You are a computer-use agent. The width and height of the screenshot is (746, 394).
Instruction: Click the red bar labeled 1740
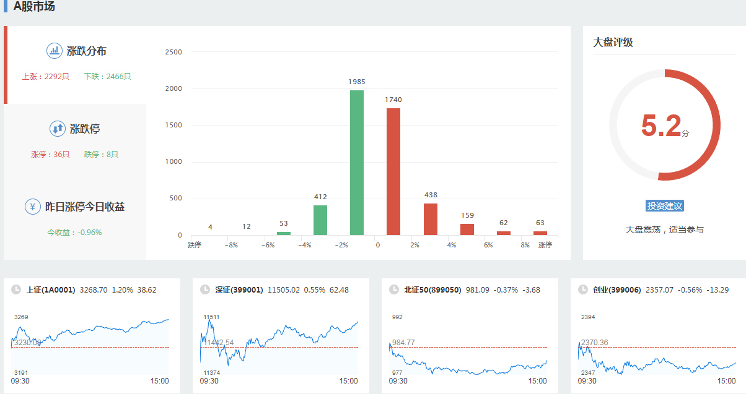pos(393,171)
